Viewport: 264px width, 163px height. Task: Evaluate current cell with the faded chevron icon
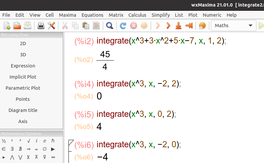click(158, 26)
